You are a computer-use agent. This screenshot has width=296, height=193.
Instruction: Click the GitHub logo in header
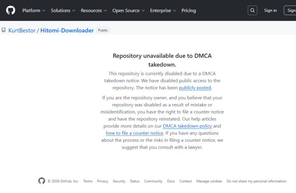(x=11, y=10)
